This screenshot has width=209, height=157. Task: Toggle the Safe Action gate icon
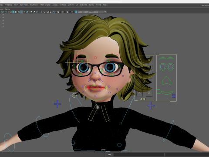point(3,12)
